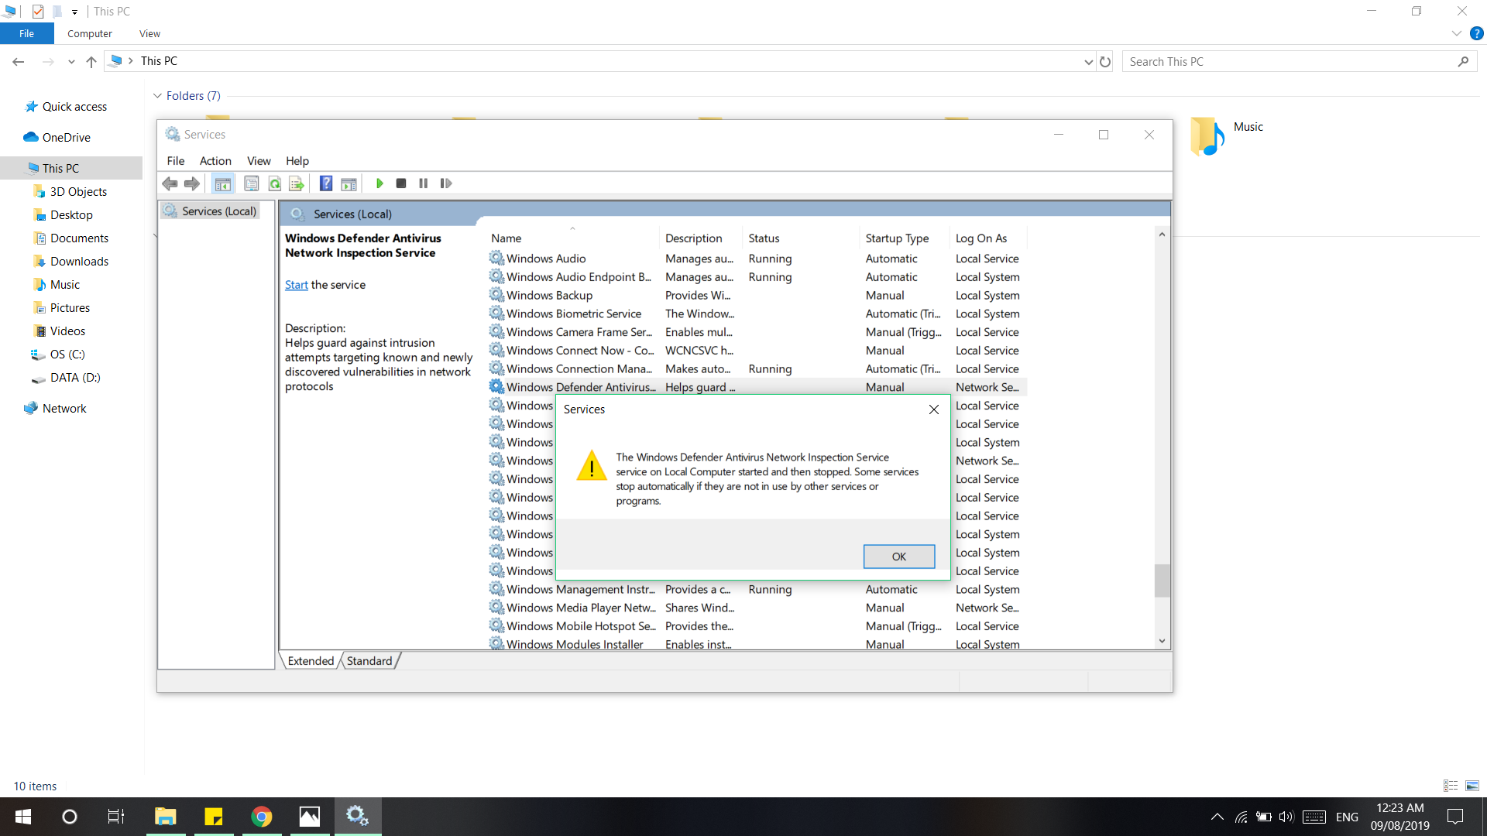Select Windows Mobile Hotspot Service row
The width and height of the screenshot is (1487, 836).
coord(757,626)
